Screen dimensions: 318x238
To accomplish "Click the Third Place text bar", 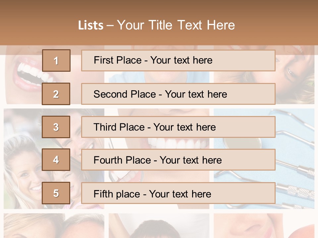I will (x=178, y=127).
